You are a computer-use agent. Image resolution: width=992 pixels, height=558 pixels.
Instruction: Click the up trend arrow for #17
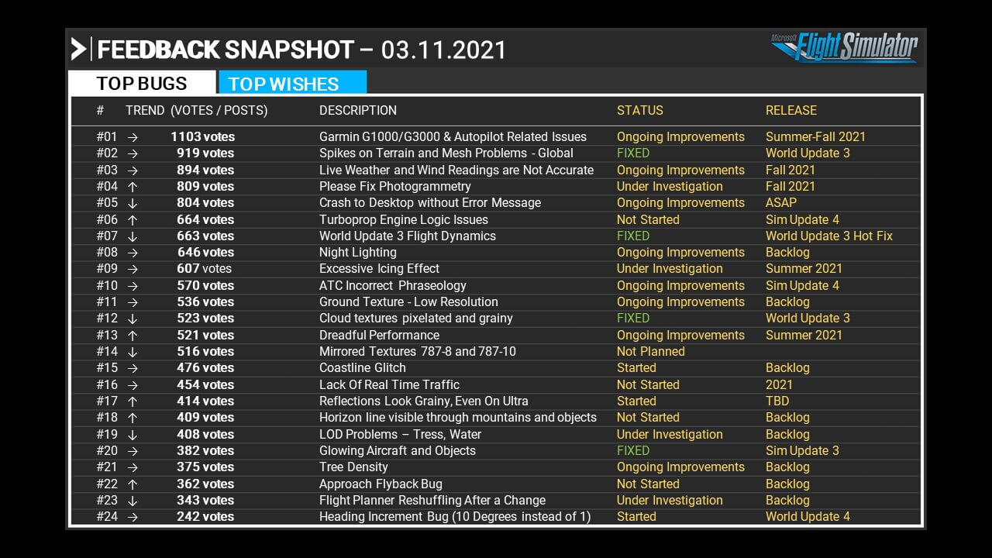tap(133, 401)
